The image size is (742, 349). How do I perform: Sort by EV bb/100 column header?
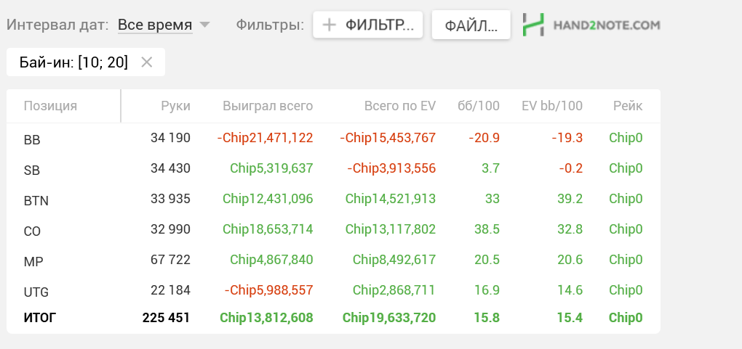(552, 106)
